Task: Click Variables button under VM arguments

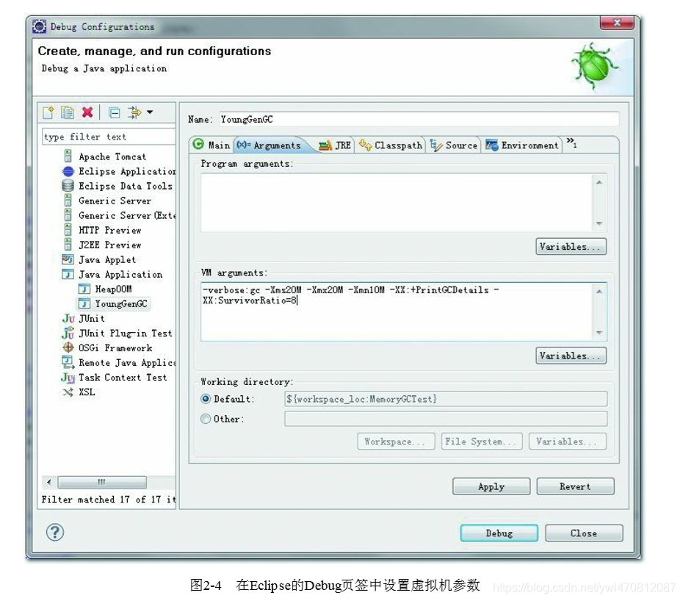Action: pyautogui.click(x=571, y=356)
